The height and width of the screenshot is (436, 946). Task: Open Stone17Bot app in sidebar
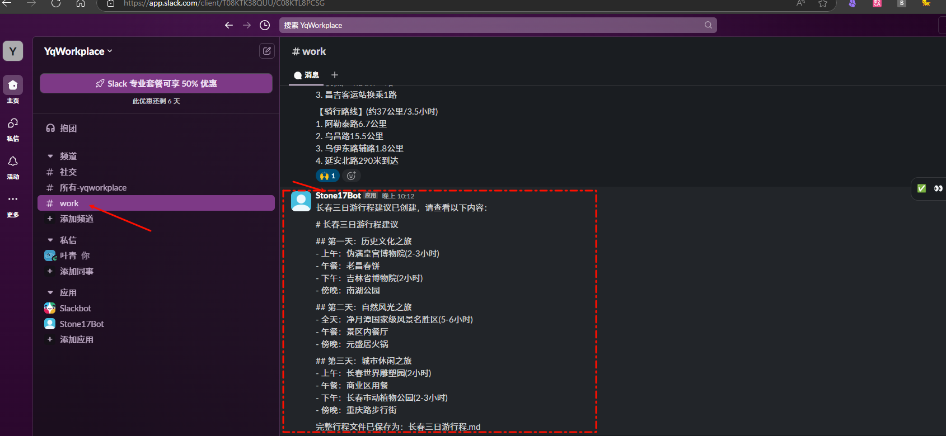156,324
